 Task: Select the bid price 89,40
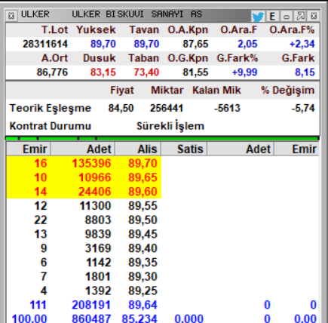tap(143, 248)
